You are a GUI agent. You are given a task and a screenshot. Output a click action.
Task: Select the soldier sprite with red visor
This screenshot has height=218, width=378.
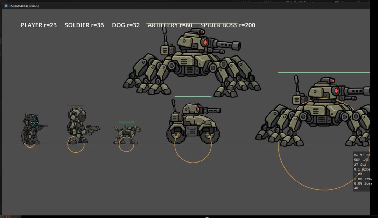[x=83, y=126]
